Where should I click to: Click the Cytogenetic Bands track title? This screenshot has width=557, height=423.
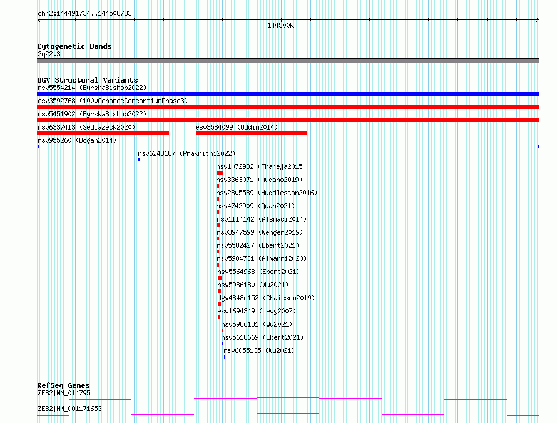(74, 46)
